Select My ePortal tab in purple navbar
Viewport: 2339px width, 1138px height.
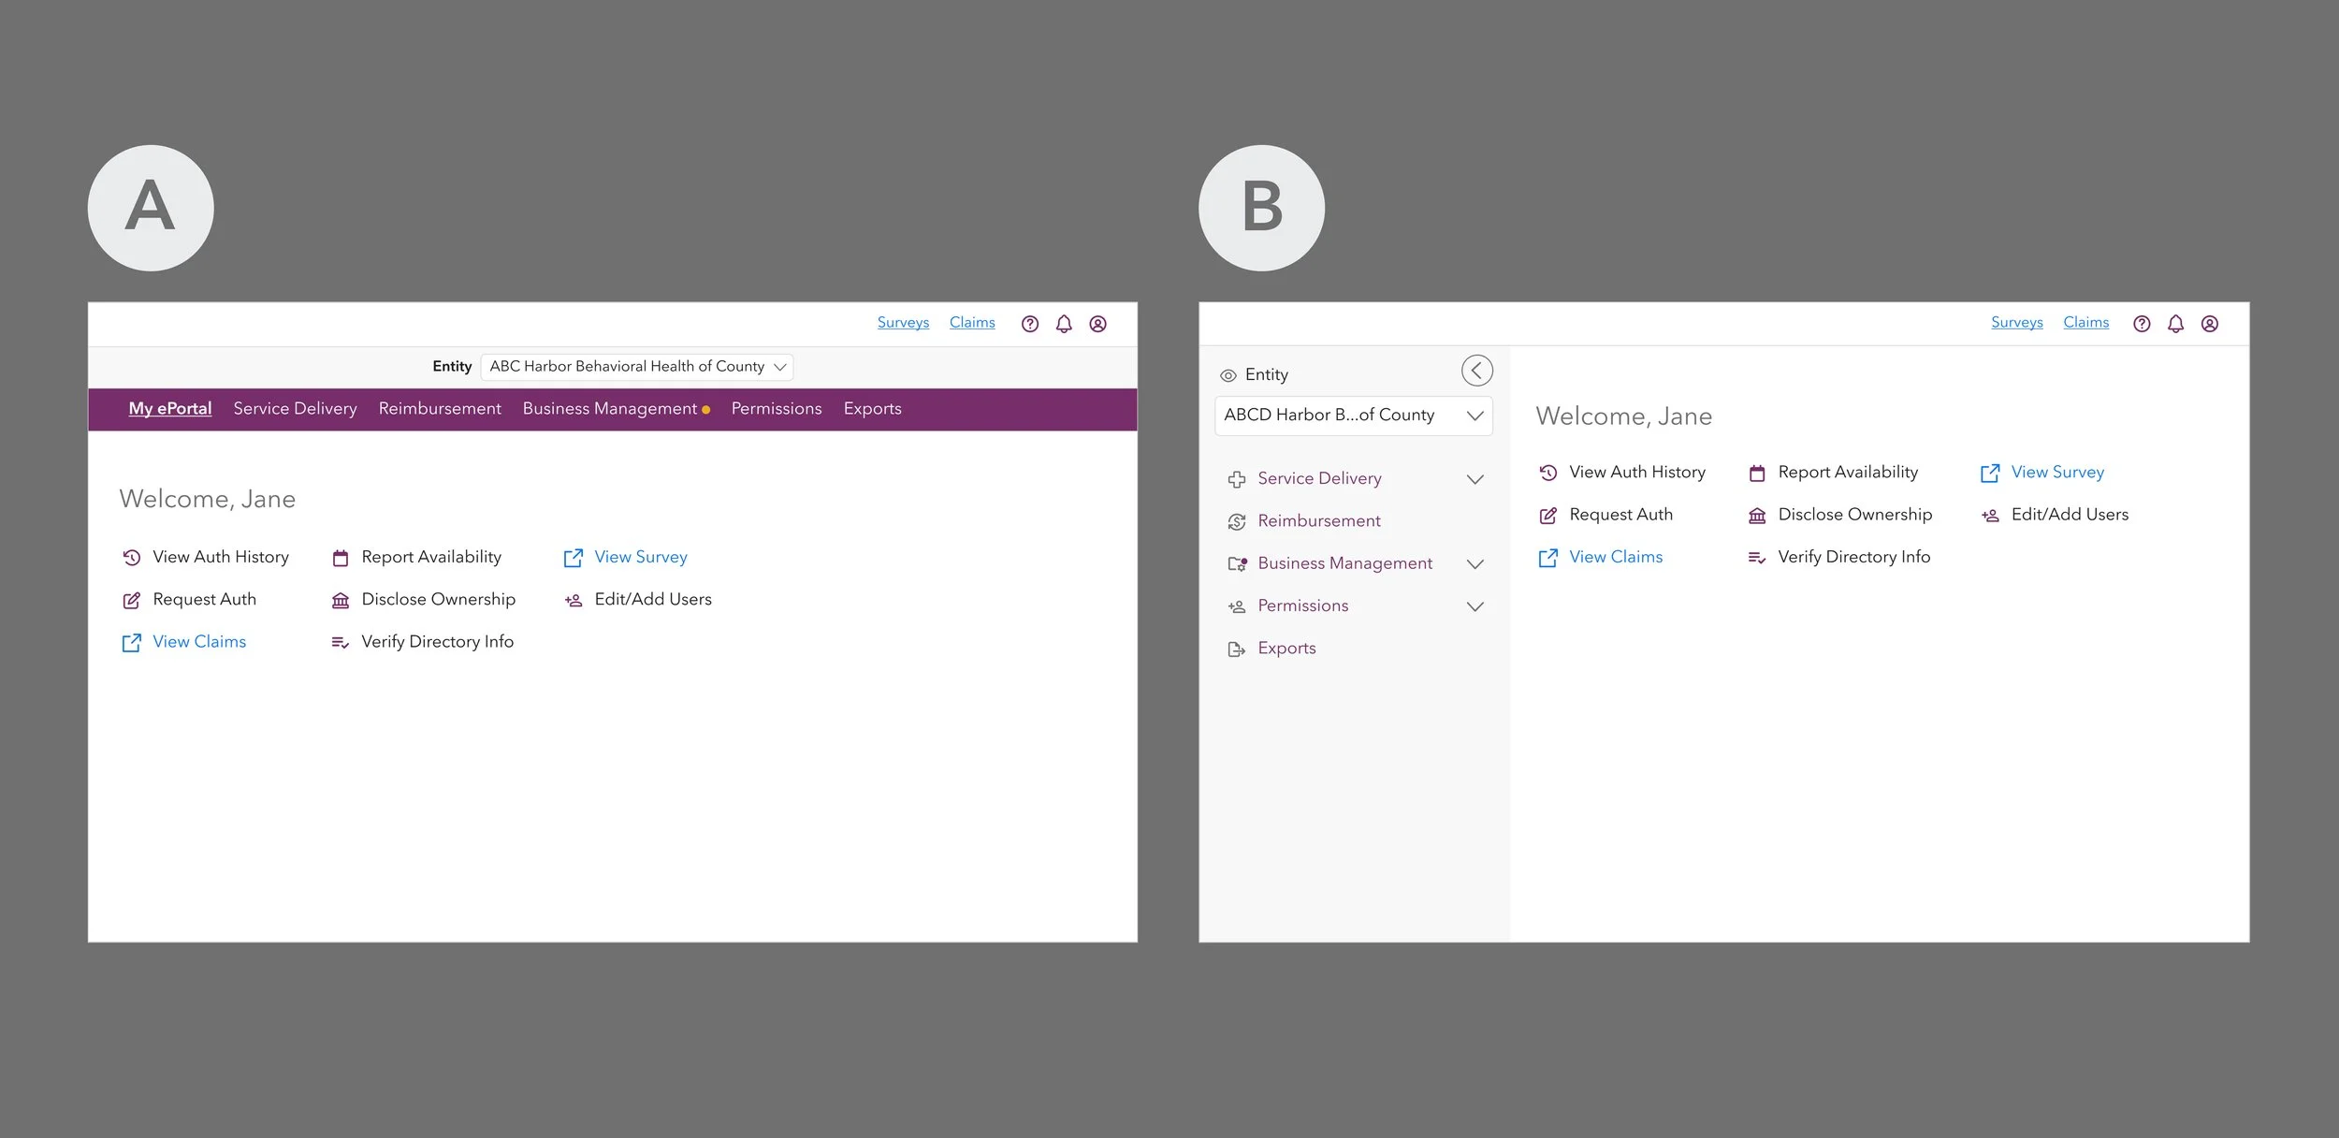[170, 409]
